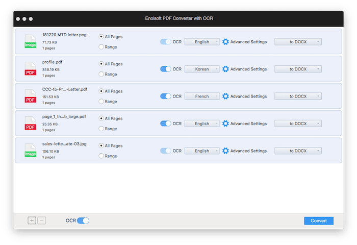Expand to DOCX dropdown for sales-lette...ate-03.jpg
The height and width of the screenshot is (245, 357).
coord(298,151)
